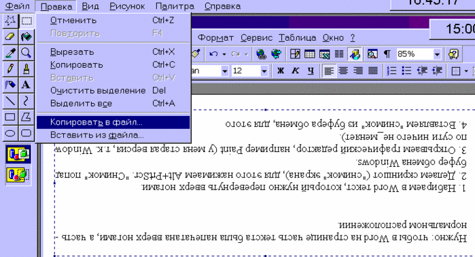Image resolution: width=475 pixels, height=257 pixels.
Task: Toggle bold (Ж) in Word toolbar
Action: pyautogui.click(x=281, y=71)
